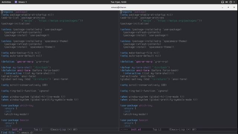Click 'defadvice ansi-term' line in right window
This screenshot has width=238, height=134.
(x=149, y=70)
